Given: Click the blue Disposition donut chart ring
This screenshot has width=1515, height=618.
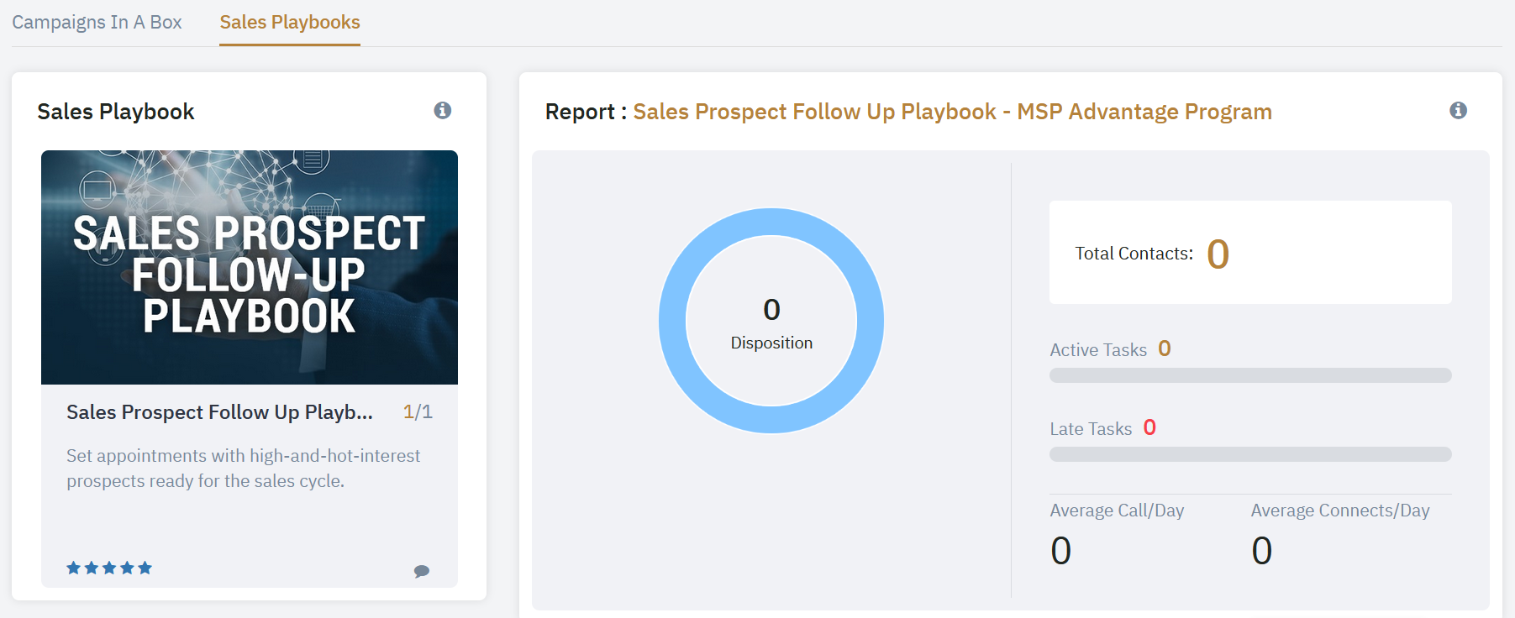Looking at the screenshot, I should (672, 321).
